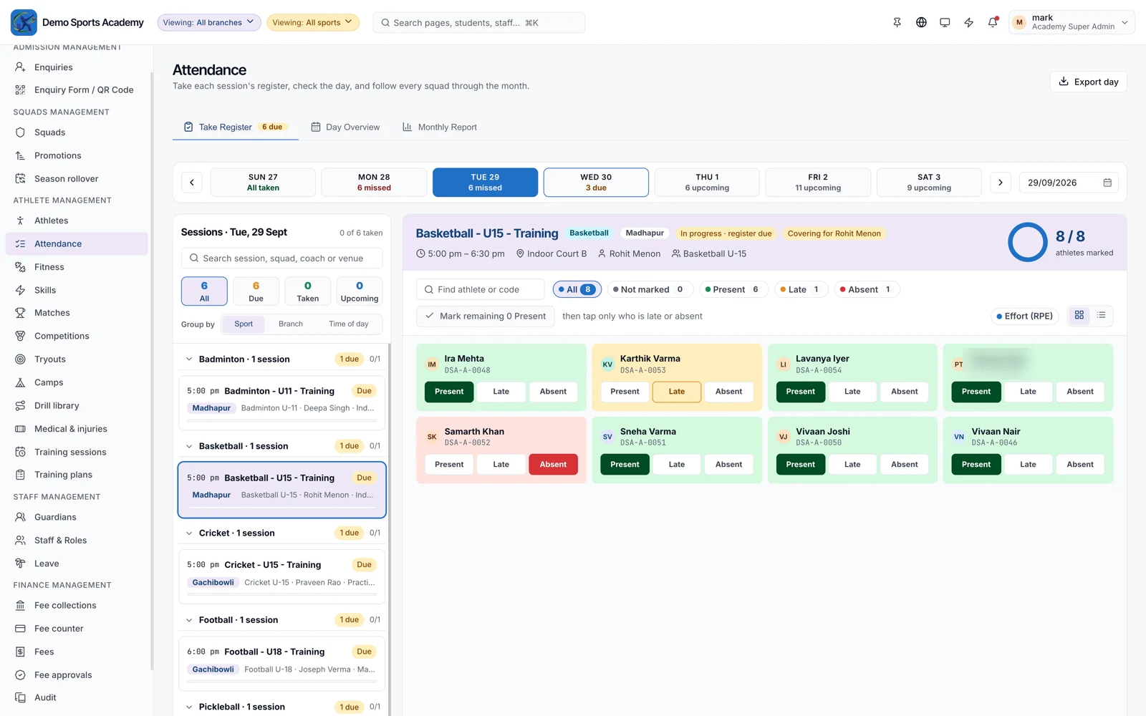Click the calendar icon in date field
Viewport: 1146px width, 716px height.
[x=1107, y=183]
